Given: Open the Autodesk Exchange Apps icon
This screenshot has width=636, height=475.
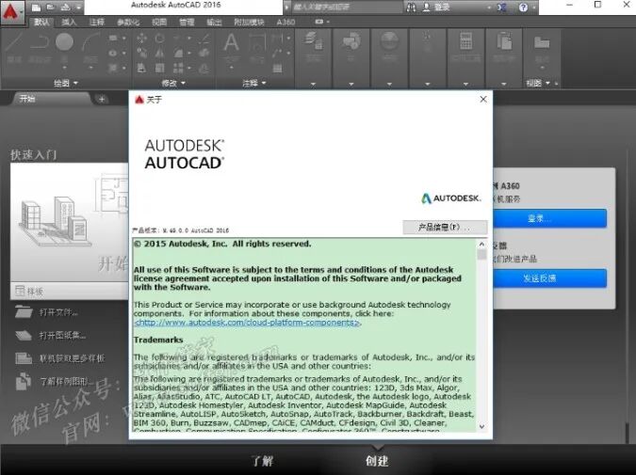Looking at the screenshot, I should (502, 8).
